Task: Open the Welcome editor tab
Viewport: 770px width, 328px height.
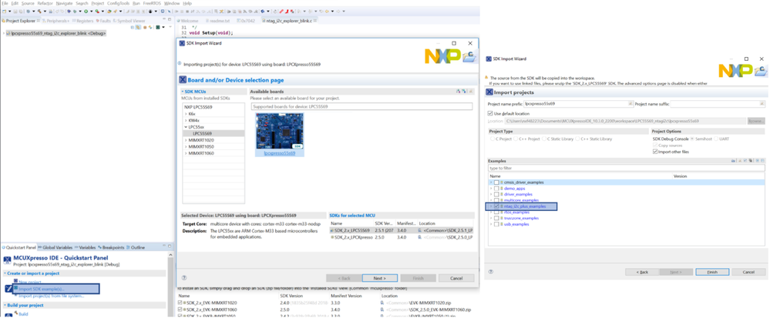Action: [x=189, y=21]
